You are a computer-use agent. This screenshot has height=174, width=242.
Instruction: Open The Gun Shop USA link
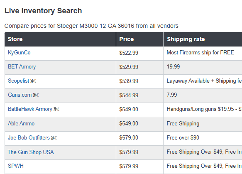tap(31, 152)
